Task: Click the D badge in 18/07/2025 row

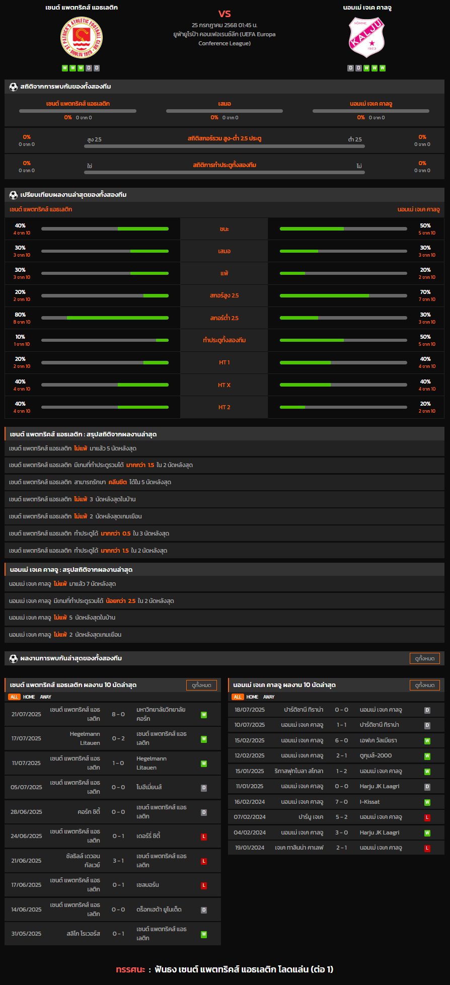Action: pyautogui.click(x=427, y=710)
